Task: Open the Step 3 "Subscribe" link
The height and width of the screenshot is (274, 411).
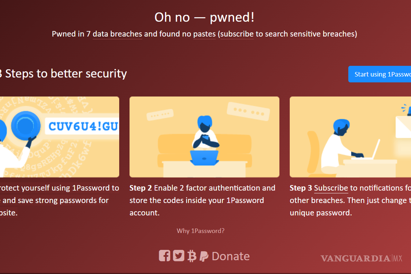Action: click(331, 188)
